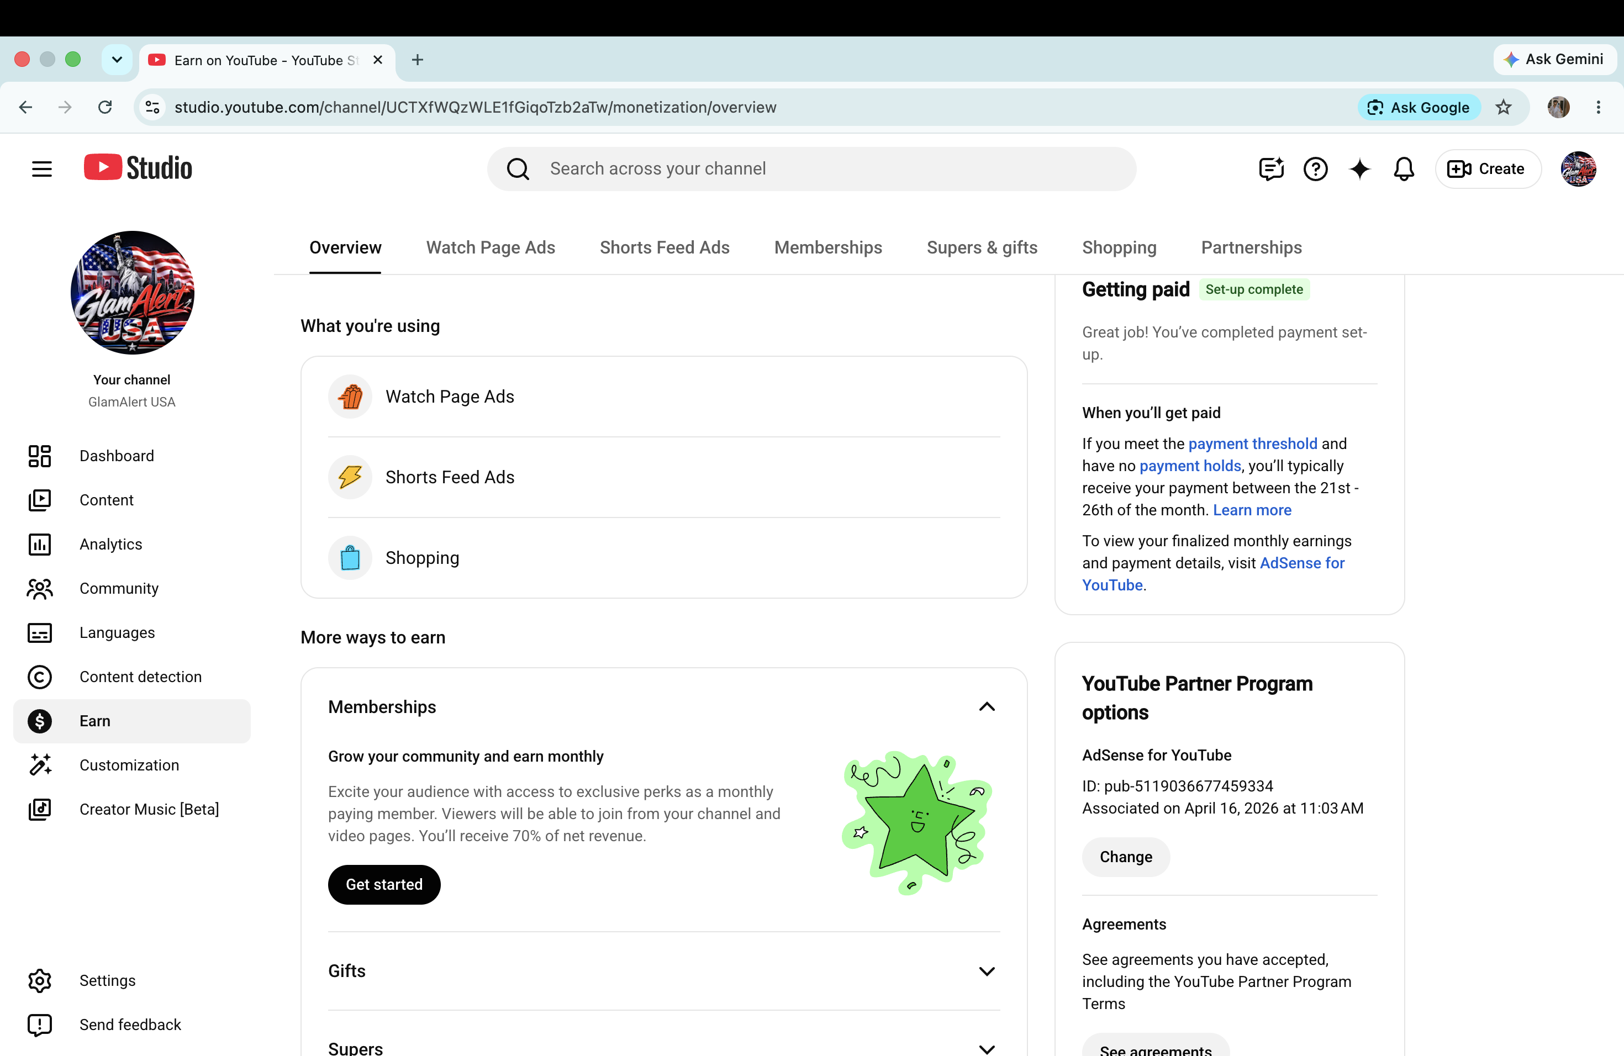Click the Shopping bag icon

(350, 557)
